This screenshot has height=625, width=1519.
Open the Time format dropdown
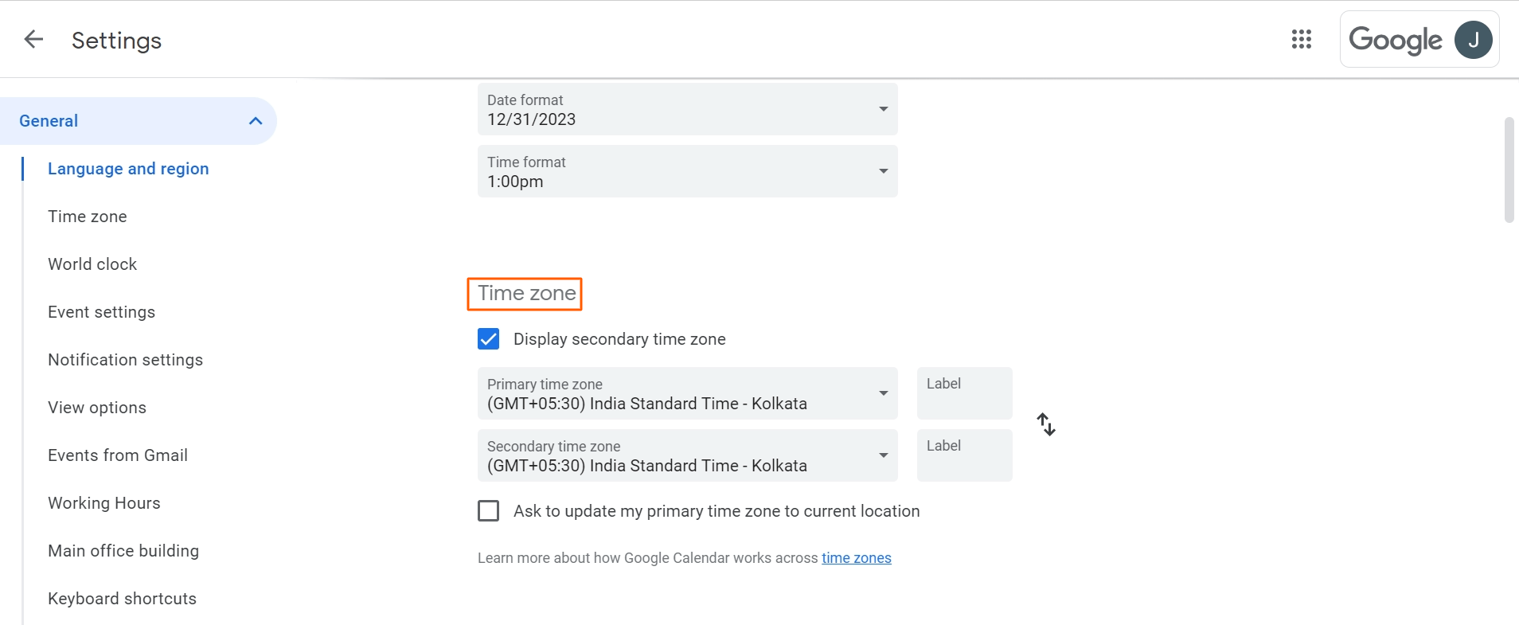click(x=687, y=172)
